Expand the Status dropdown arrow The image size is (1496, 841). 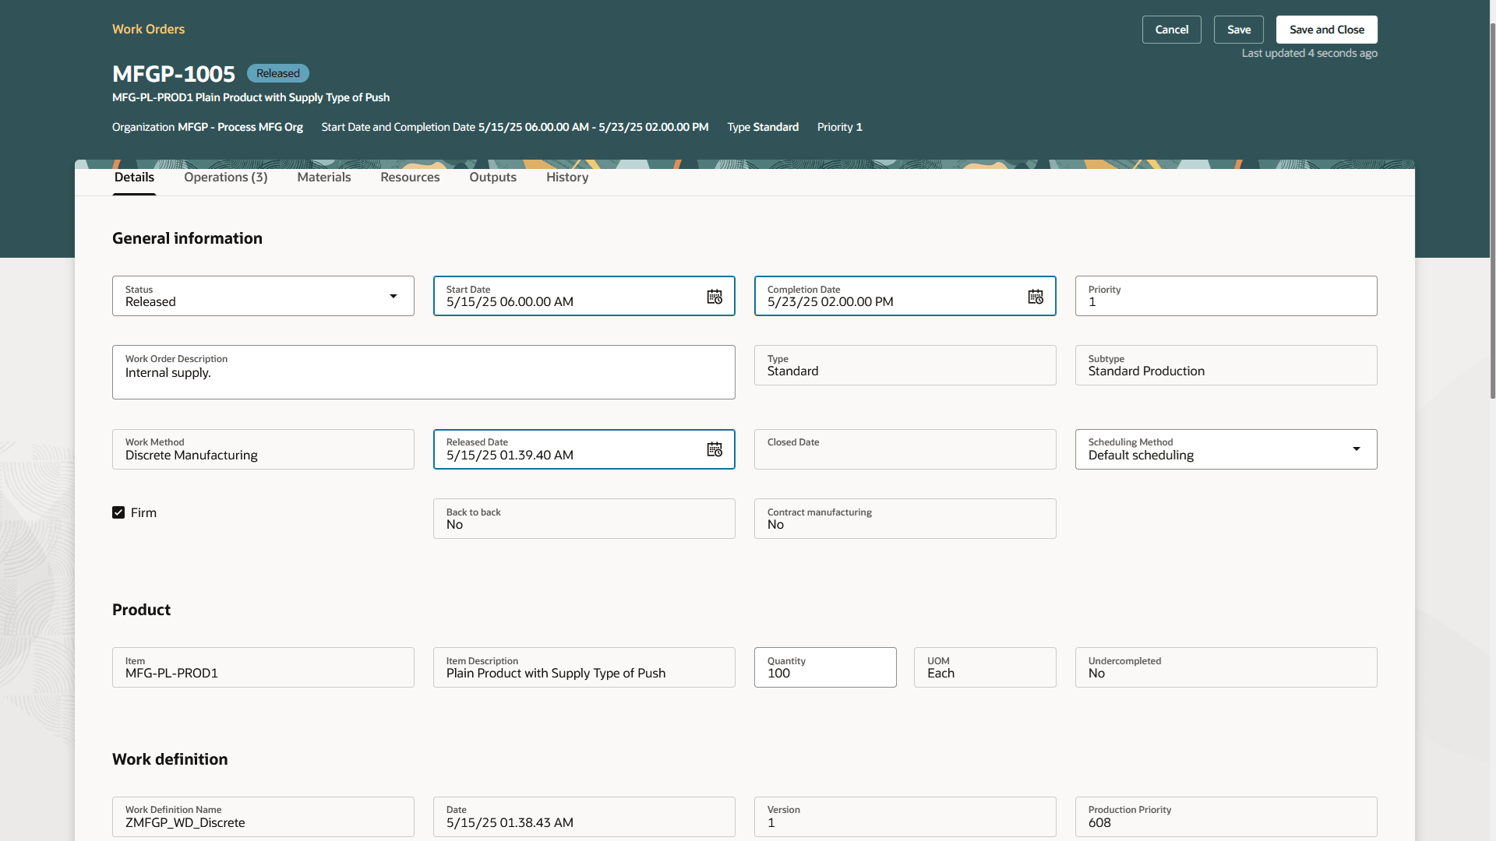(x=393, y=296)
